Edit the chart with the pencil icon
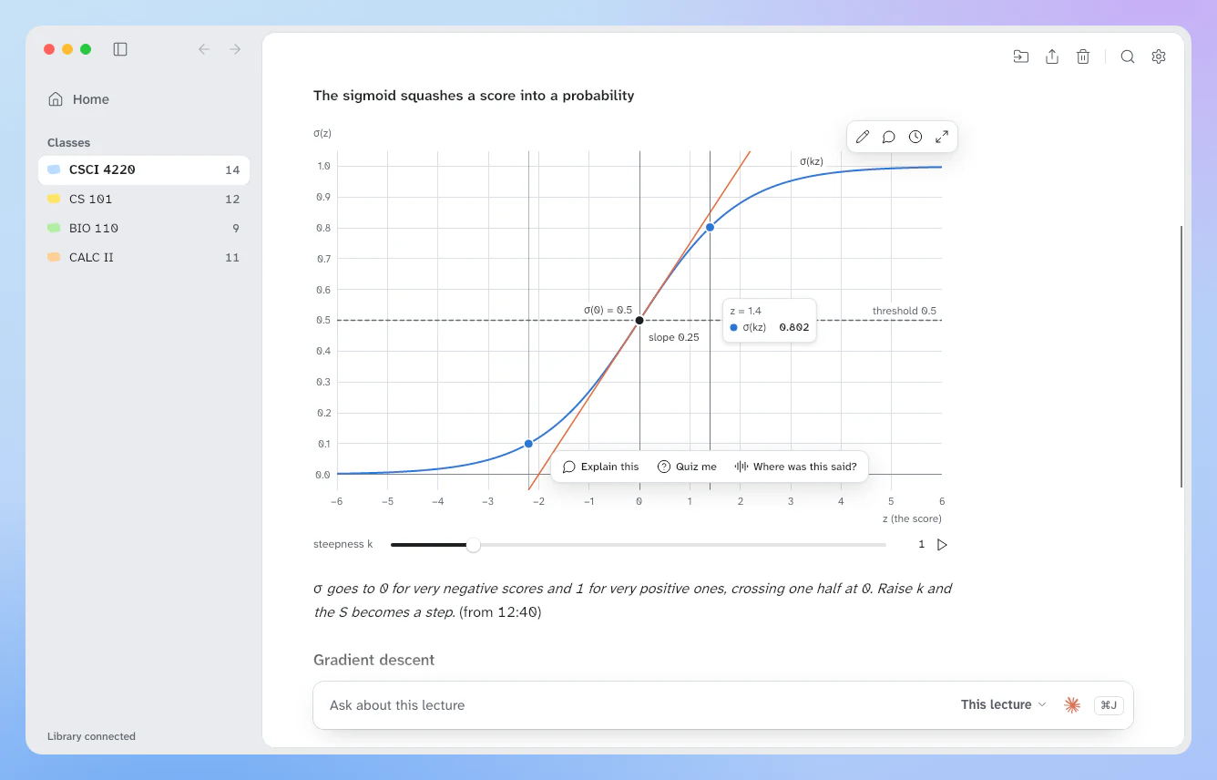1217x780 pixels. tap(863, 137)
